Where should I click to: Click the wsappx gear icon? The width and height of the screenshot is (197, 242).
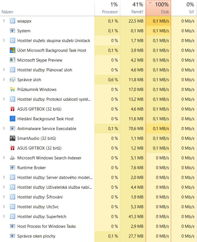coord(13,21)
